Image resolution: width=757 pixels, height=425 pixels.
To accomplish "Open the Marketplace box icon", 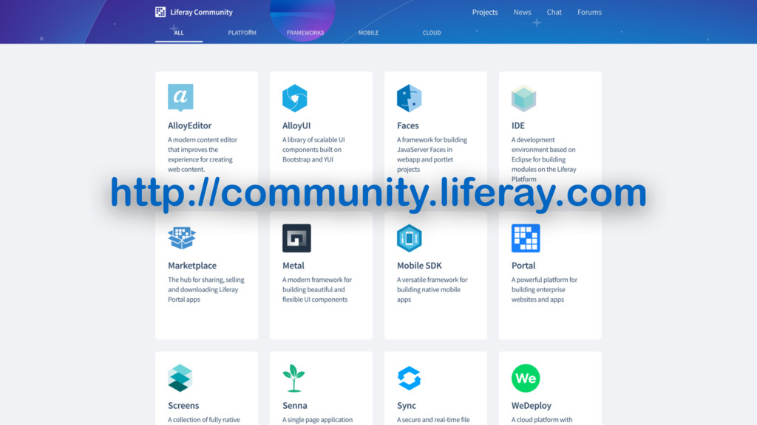I will tap(182, 238).
